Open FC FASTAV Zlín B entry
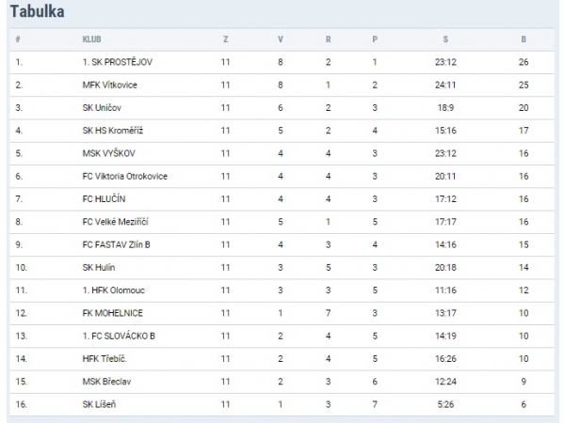This screenshot has width=565, height=423. pyautogui.click(x=117, y=244)
